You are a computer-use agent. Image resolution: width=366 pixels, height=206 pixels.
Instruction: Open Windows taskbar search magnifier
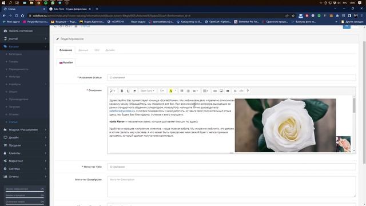[10, 3]
